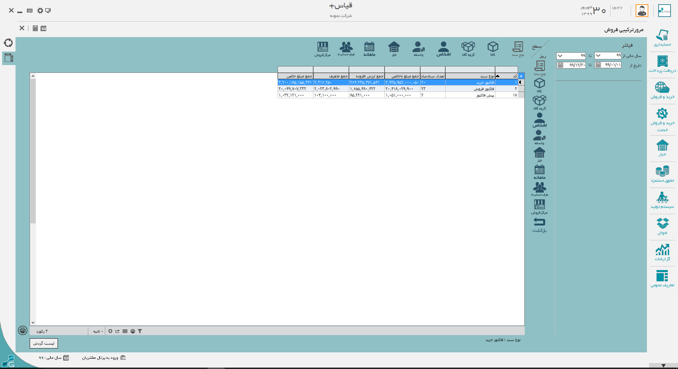Group by Warehouse (انبار) in top toolbar

click(394, 49)
